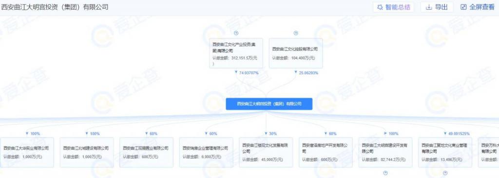Select the blue 西安曲江大明宫投资(集团)有限公司 center node
This screenshot has width=499, height=178.
pos(269,104)
